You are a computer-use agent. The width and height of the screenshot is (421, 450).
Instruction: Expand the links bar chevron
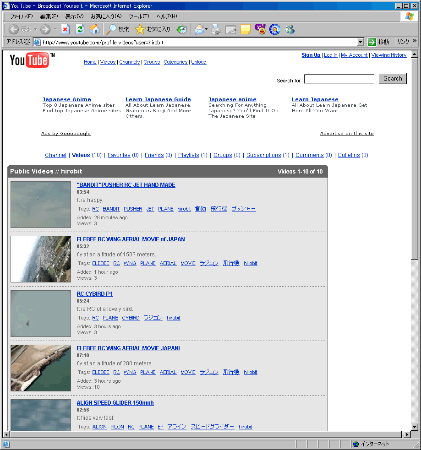click(415, 42)
